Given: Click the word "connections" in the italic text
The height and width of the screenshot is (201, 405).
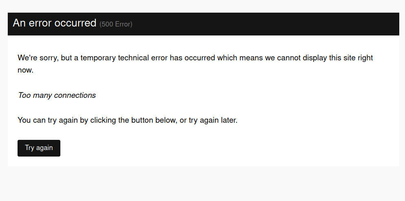Looking at the screenshot, I should (x=76, y=95).
